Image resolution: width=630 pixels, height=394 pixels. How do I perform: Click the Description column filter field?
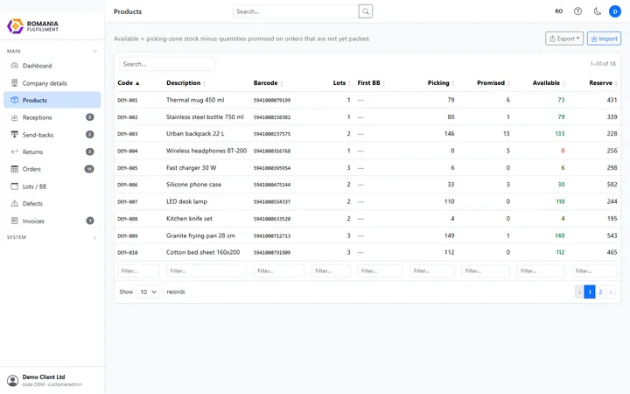[x=206, y=271]
